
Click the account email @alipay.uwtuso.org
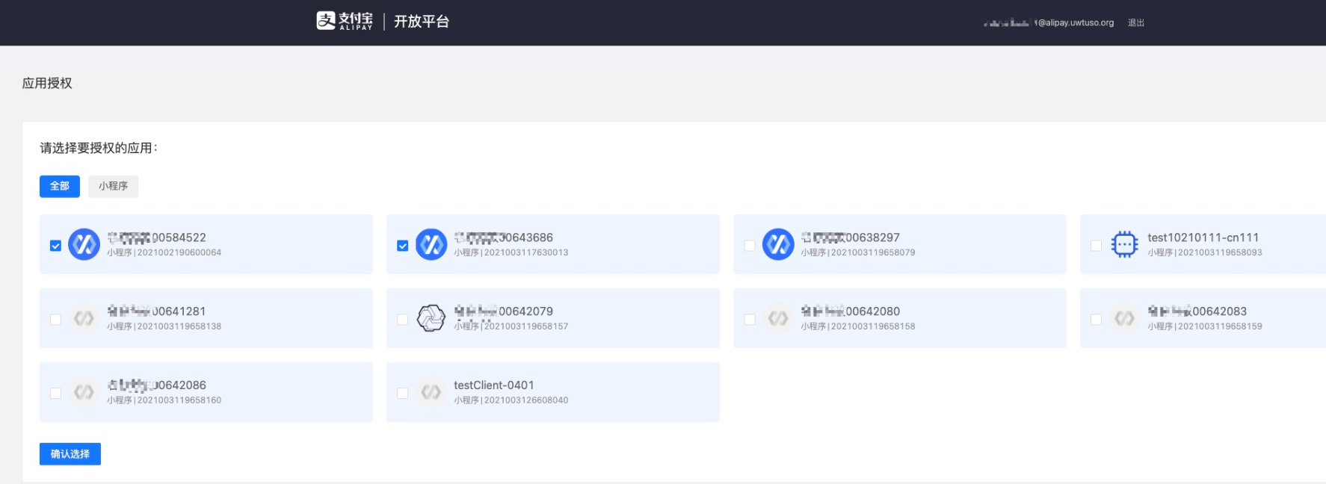click(x=1049, y=23)
